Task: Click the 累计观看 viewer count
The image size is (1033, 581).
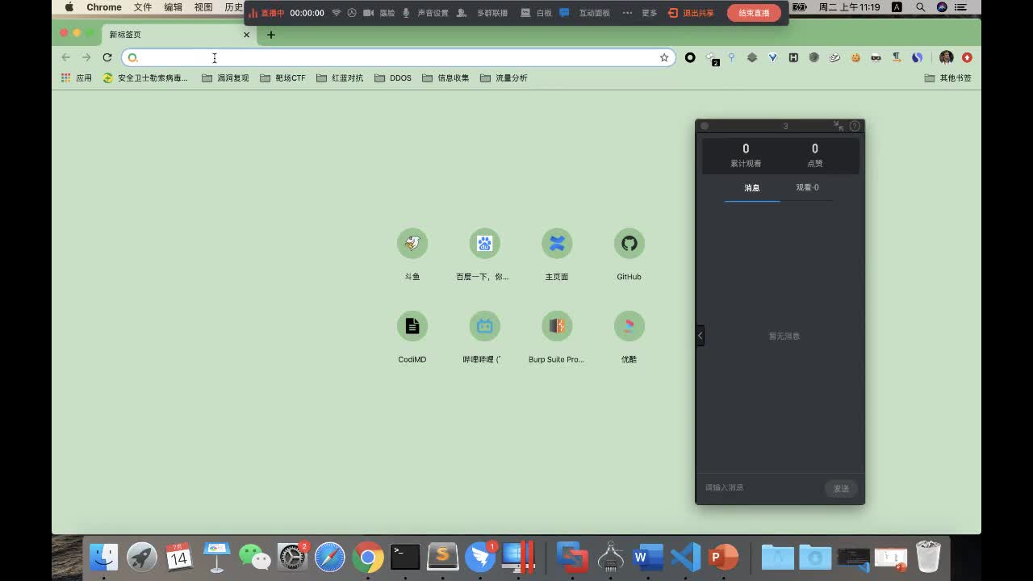Action: pyautogui.click(x=746, y=155)
